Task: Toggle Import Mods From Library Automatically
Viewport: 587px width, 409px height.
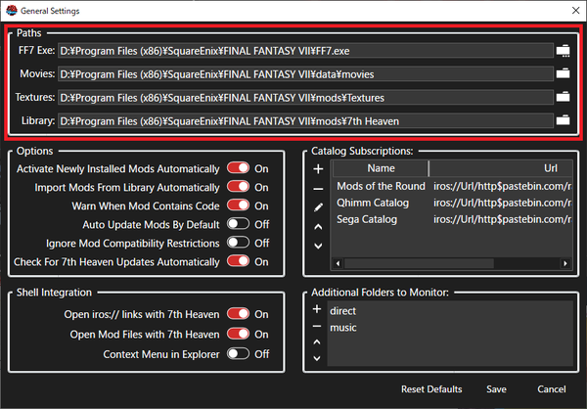Action: (238, 187)
